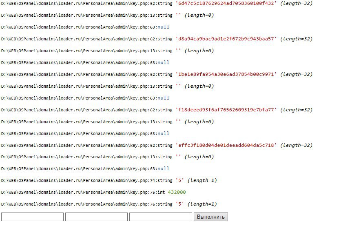The width and height of the screenshot is (339, 237).
Task: Click the hash 'd8a94ca9bac9ad1e2f672b9c943baa57'
Action: click(x=226, y=39)
